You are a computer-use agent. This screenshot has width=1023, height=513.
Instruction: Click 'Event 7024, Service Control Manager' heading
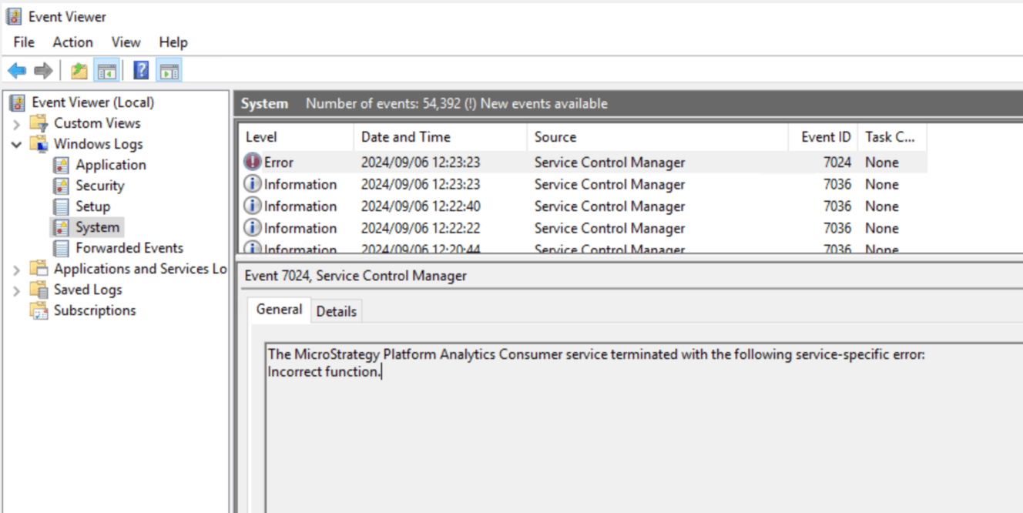tap(355, 275)
